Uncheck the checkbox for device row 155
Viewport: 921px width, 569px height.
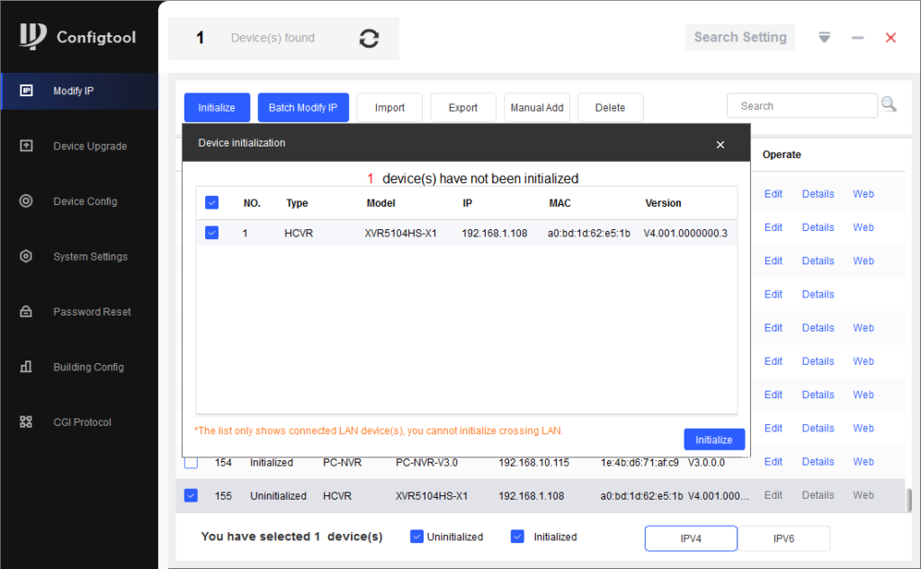191,495
